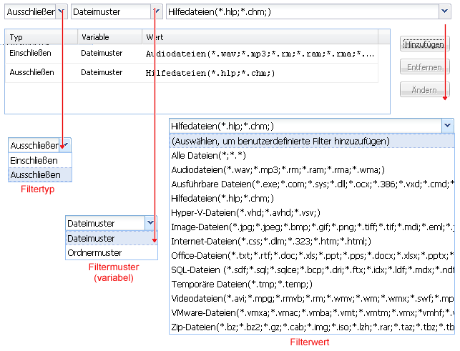Choose Ausschließen in the filter type list
Viewport: 460px width, 351px height.
coord(39,174)
